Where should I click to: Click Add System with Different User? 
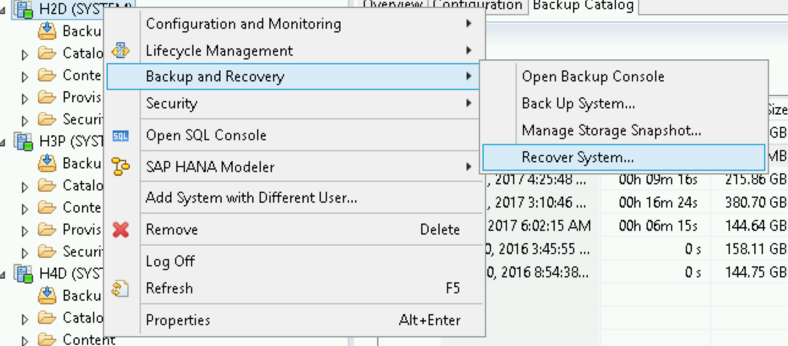click(251, 198)
